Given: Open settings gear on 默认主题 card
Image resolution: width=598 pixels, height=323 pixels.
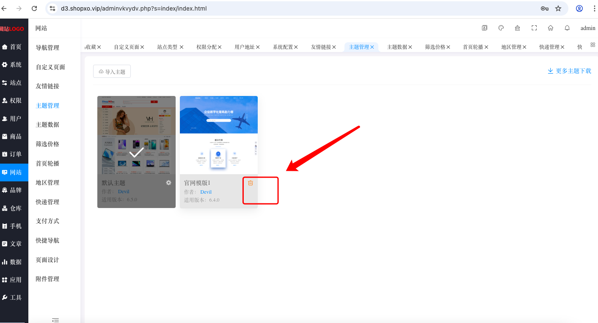Looking at the screenshot, I should 168,183.
